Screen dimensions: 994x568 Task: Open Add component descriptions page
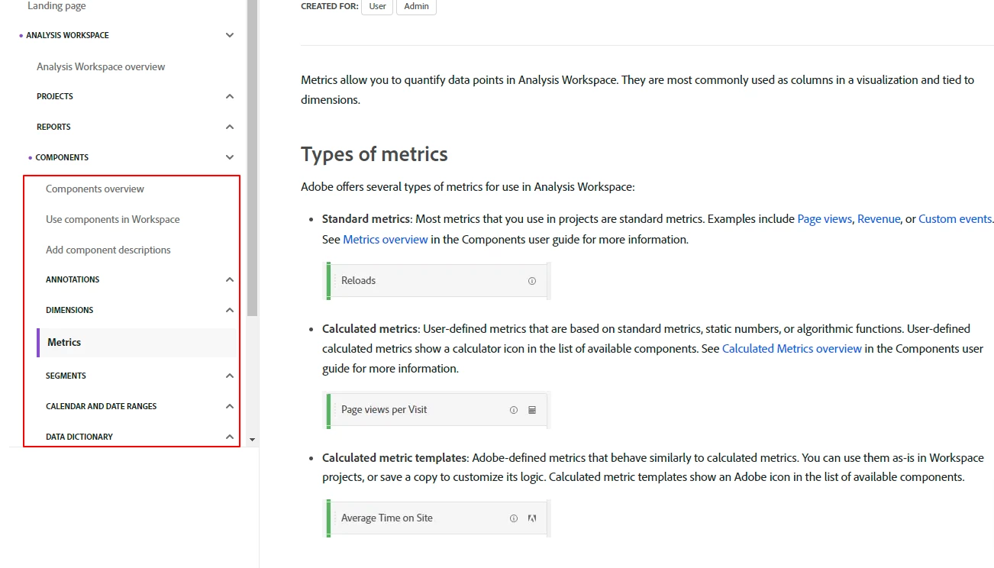coord(108,250)
